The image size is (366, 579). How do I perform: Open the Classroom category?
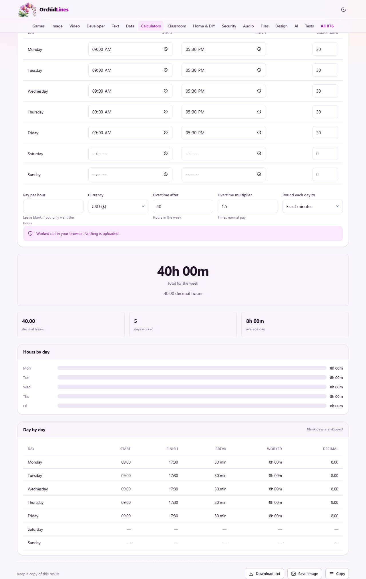tap(177, 26)
